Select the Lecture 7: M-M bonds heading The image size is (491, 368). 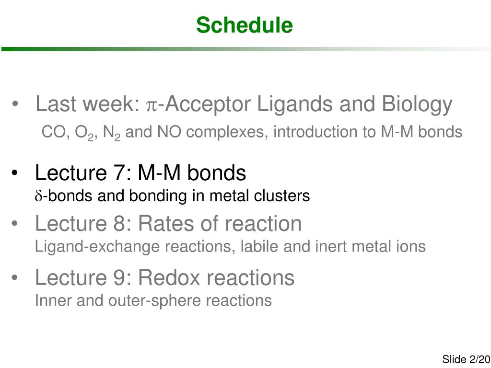pyautogui.click(x=140, y=172)
